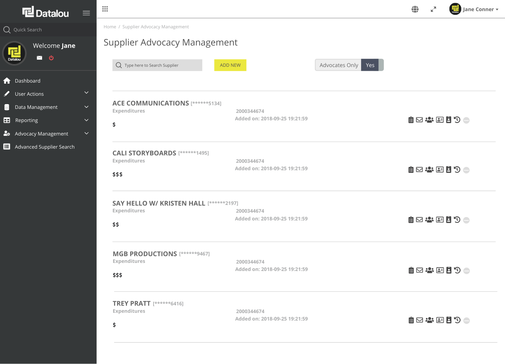The width and height of the screenshot is (505, 364).
Task: Click the envelope icon for CALI STORYBOARDS
Action: pos(419,170)
